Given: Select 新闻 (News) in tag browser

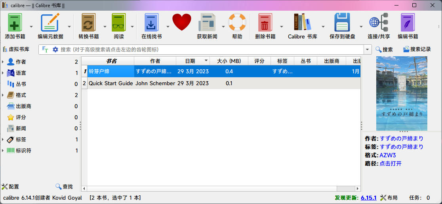Looking at the screenshot, I should click(21, 128).
